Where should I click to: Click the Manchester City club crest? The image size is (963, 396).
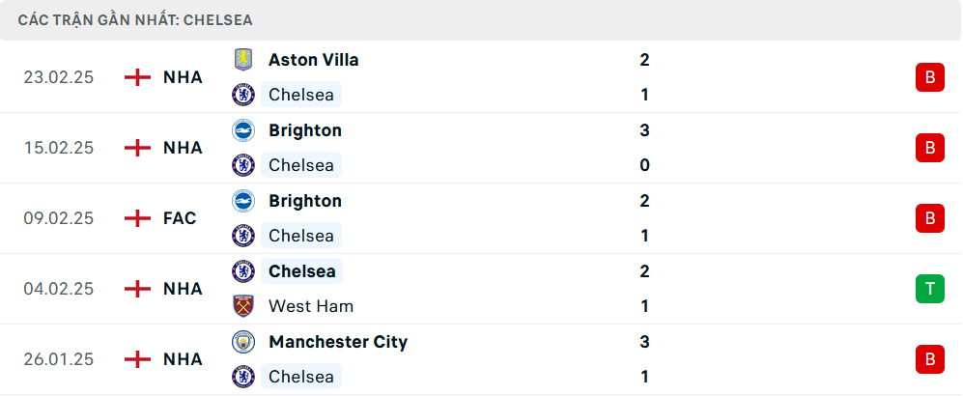[x=242, y=342]
